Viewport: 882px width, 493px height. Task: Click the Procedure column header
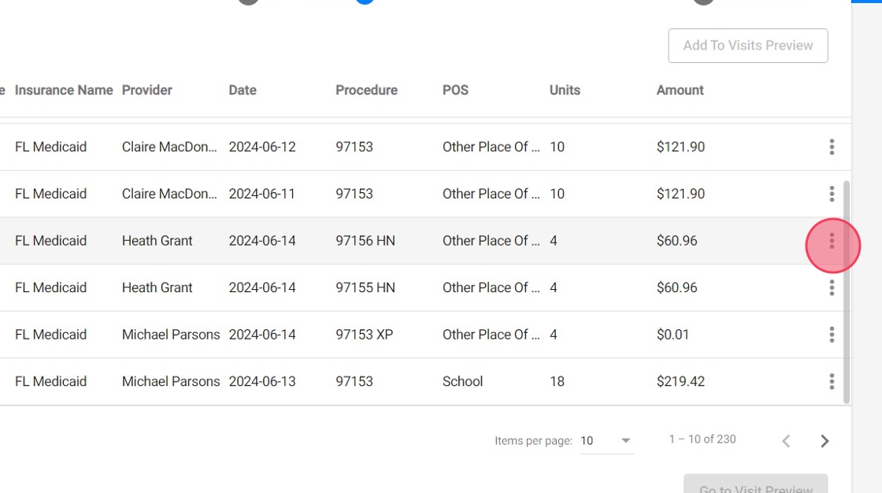[366, 90]
